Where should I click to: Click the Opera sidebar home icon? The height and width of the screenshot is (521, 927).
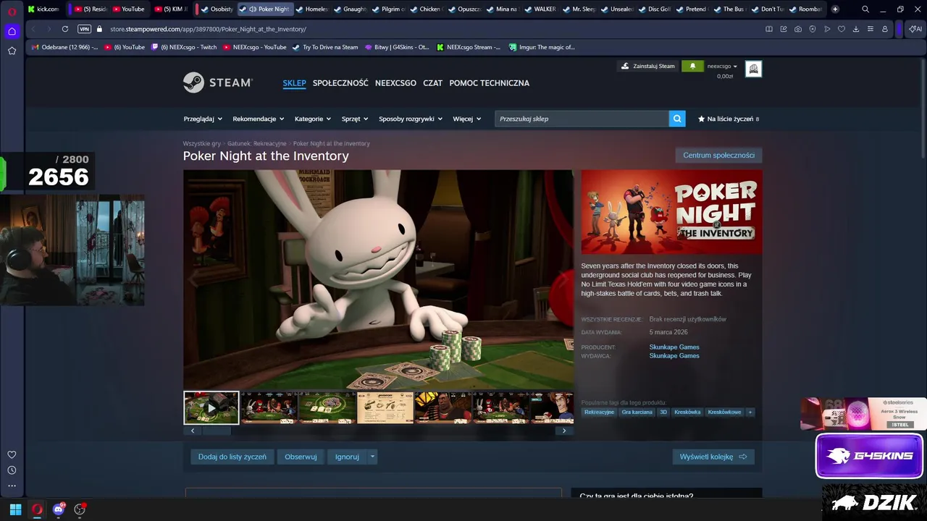(x=12, y=31)
